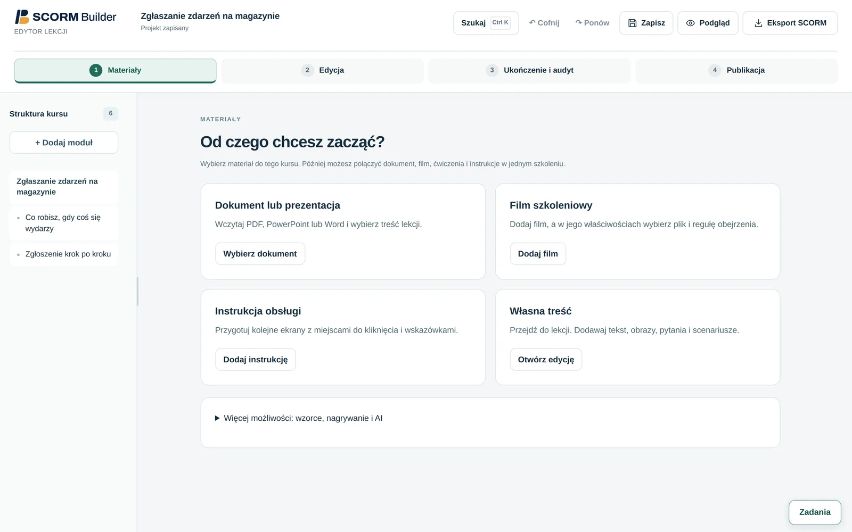Screen dimensions: 852x532
Task: Switch to the Materiały step tab
Action: click(x=115, y=70)
